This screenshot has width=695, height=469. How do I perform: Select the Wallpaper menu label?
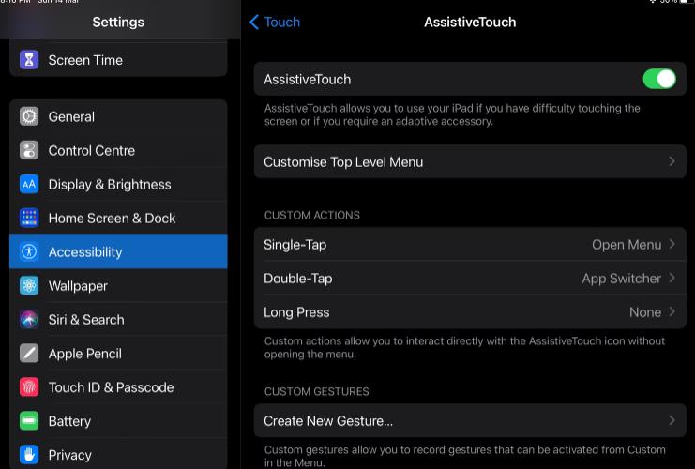coord(78,286)
